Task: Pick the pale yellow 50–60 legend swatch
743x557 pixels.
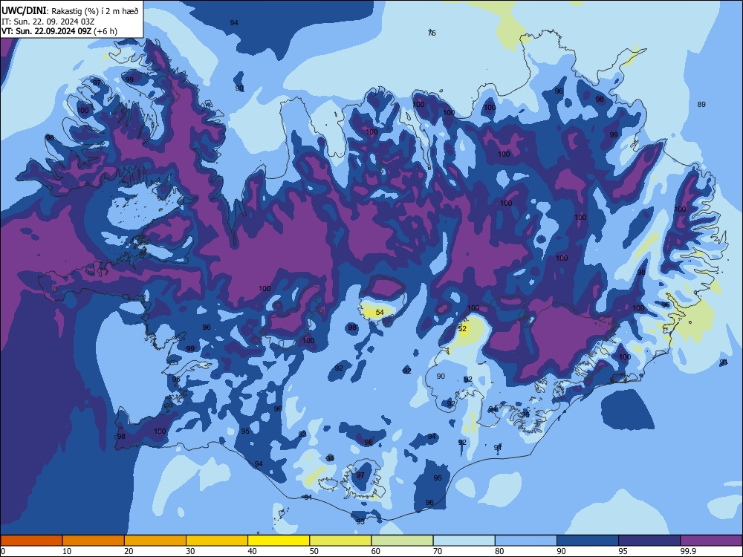Action: (341, 541)
